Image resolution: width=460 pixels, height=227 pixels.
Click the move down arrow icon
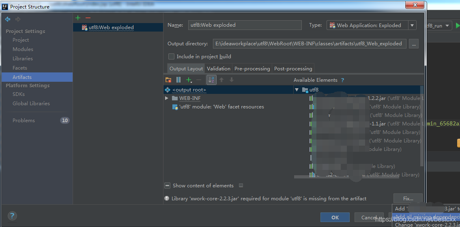[x=232, y=80]
